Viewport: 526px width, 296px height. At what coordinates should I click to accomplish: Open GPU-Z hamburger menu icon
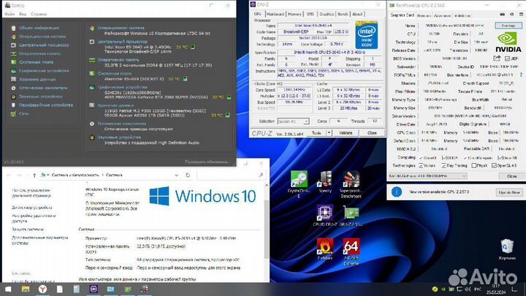[x=521, y=15]
